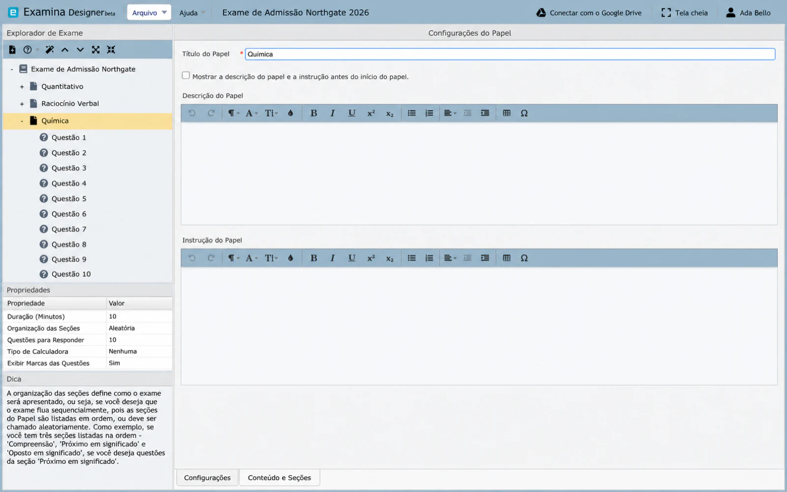
Task: Toggle Tela cheia fullscreen mode
Action: click(x=685, y=13)
